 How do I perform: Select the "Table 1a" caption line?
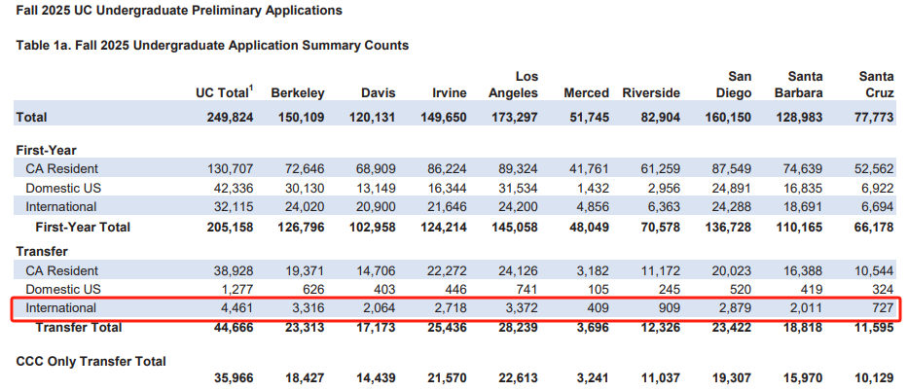pyautogui.click(x=212, y=45)
